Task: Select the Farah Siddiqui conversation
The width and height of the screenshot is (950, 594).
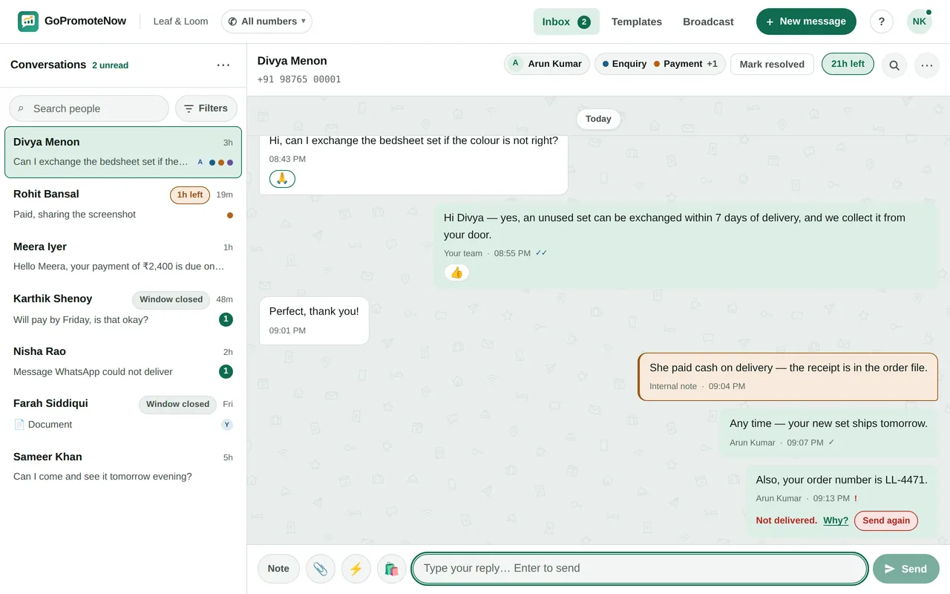Action: 123,414
